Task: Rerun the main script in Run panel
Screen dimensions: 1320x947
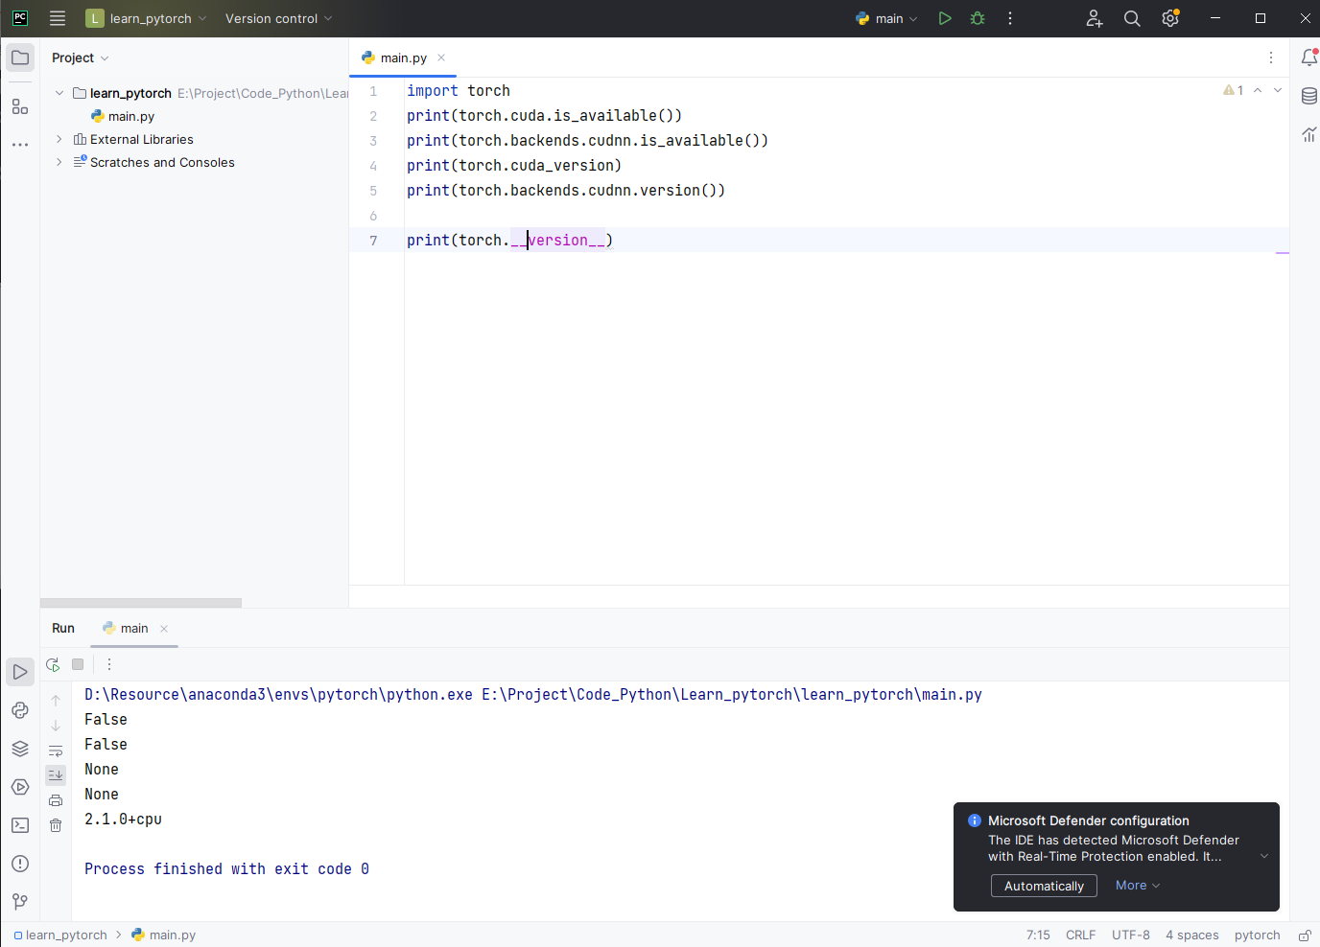Action: click(53, 664)
